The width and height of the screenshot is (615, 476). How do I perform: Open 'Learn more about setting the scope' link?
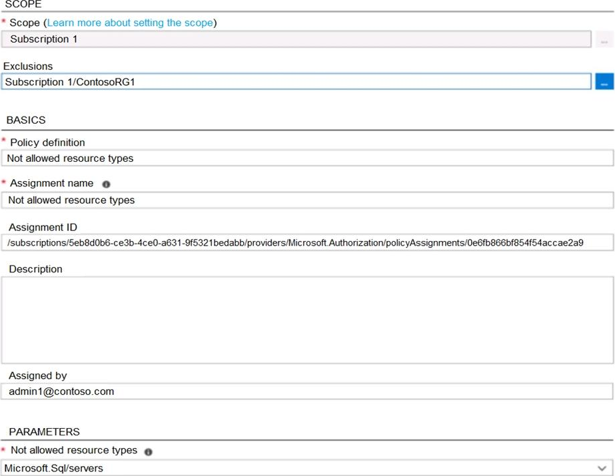click(x=130, y=23)
